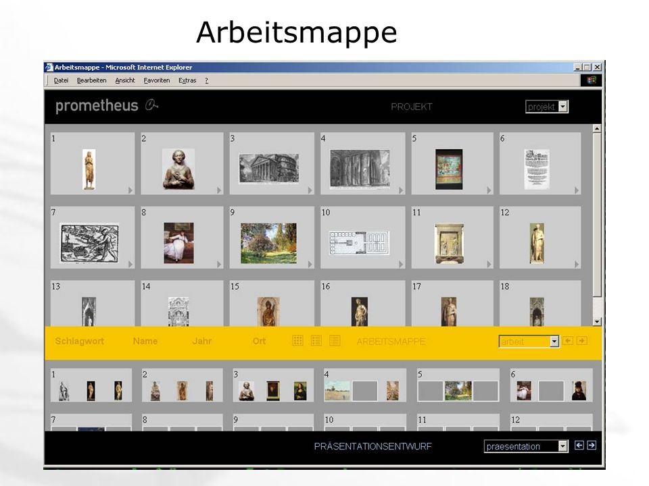Click the Internet Explorer Windows logo throbber
Viewport: 649px width, 486px height.
(591, 80)
